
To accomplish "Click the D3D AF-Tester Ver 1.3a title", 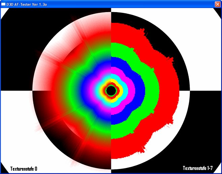I will [x=27, y=4].
